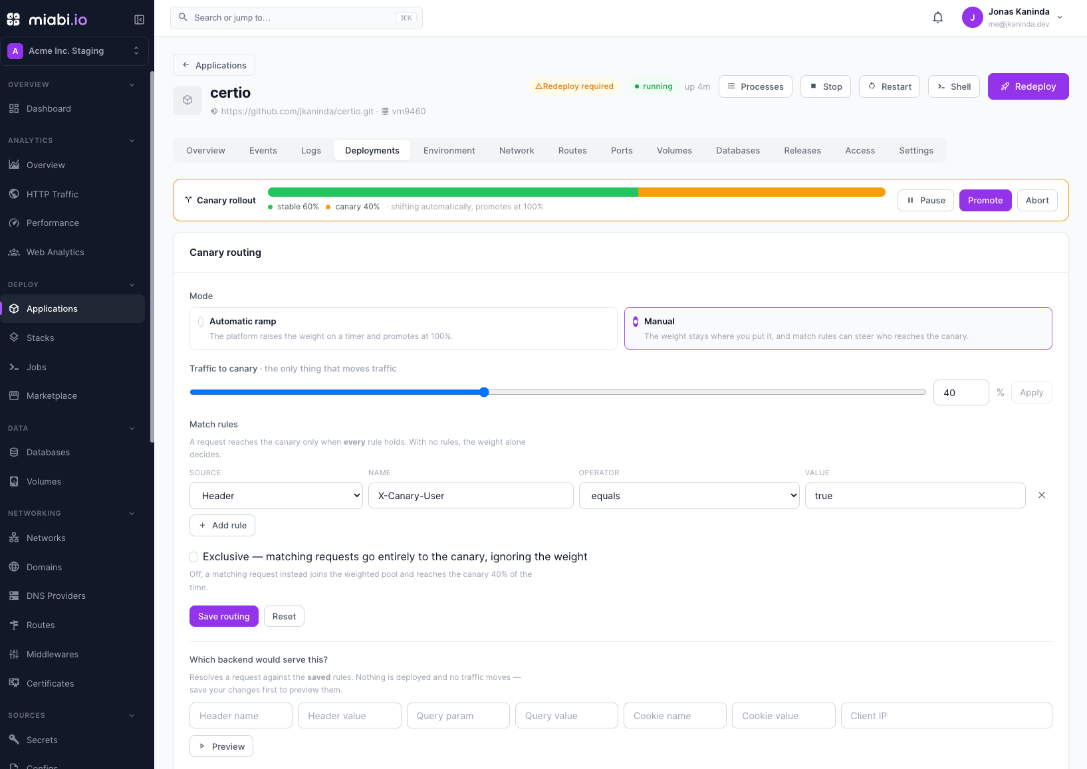This screenshot has height=769, width=1087.
Task: Open Jonas Kaninda user menu
Action: click(x=1013, y=18)
